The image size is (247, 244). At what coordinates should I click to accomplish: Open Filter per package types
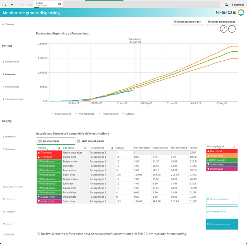(187, 22)
